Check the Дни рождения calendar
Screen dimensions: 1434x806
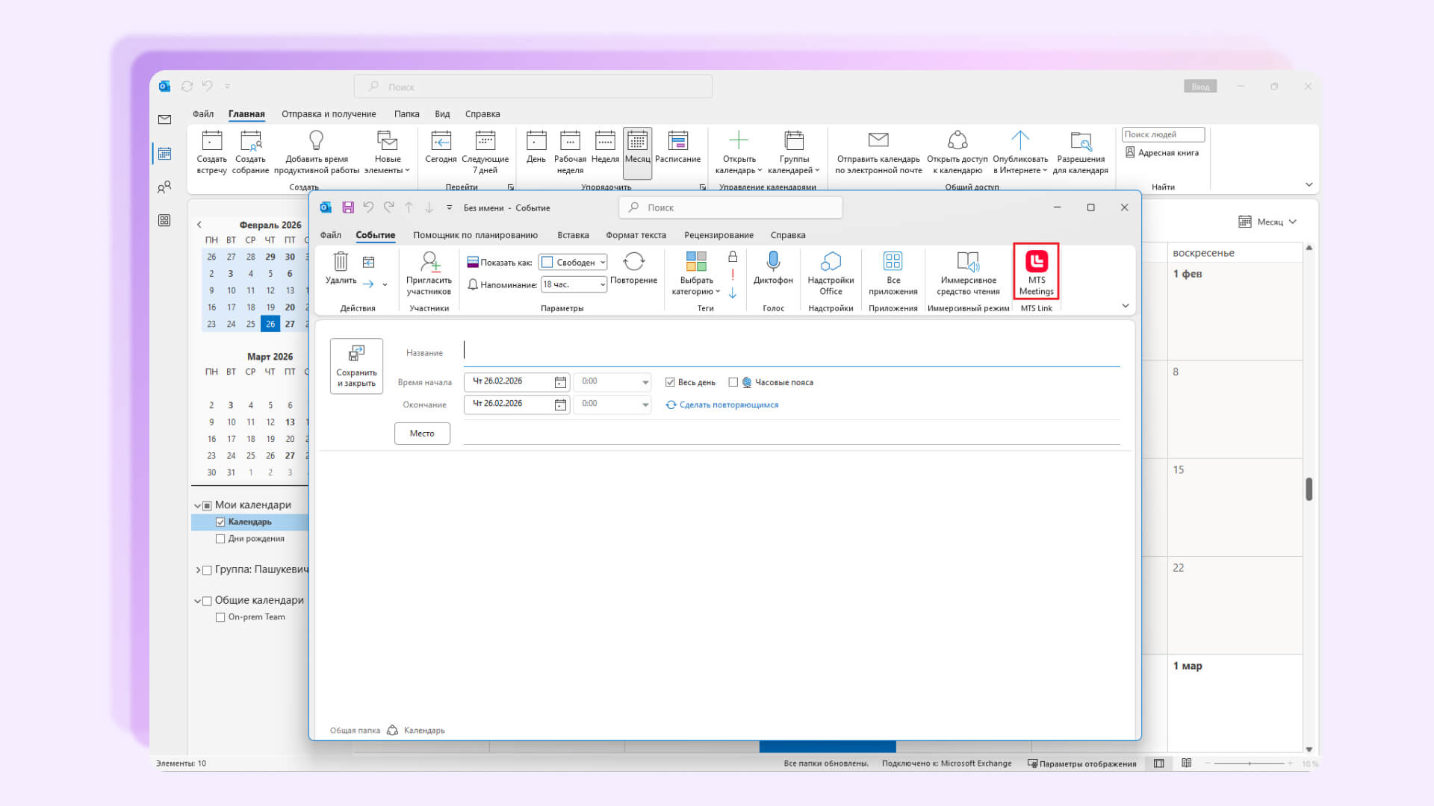220,539
